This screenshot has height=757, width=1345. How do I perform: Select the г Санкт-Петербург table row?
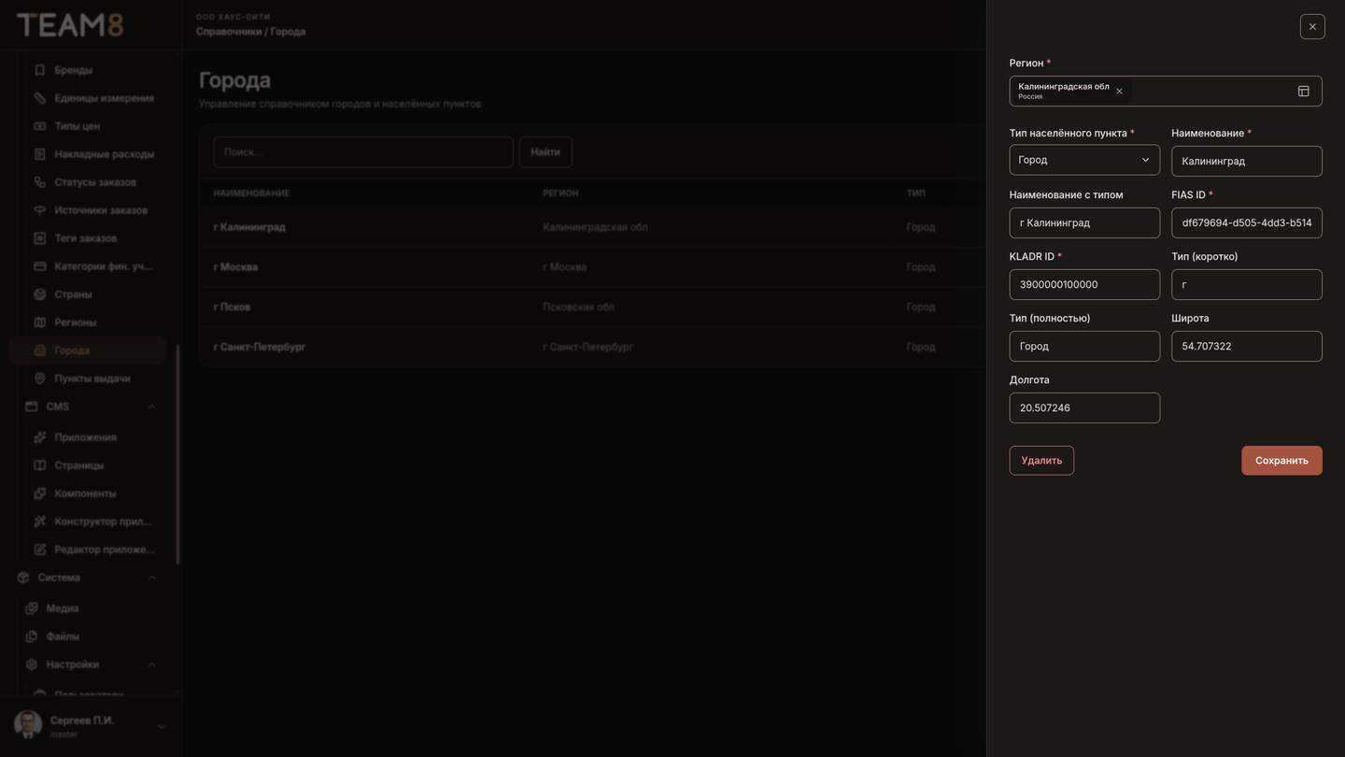(592, 347)
